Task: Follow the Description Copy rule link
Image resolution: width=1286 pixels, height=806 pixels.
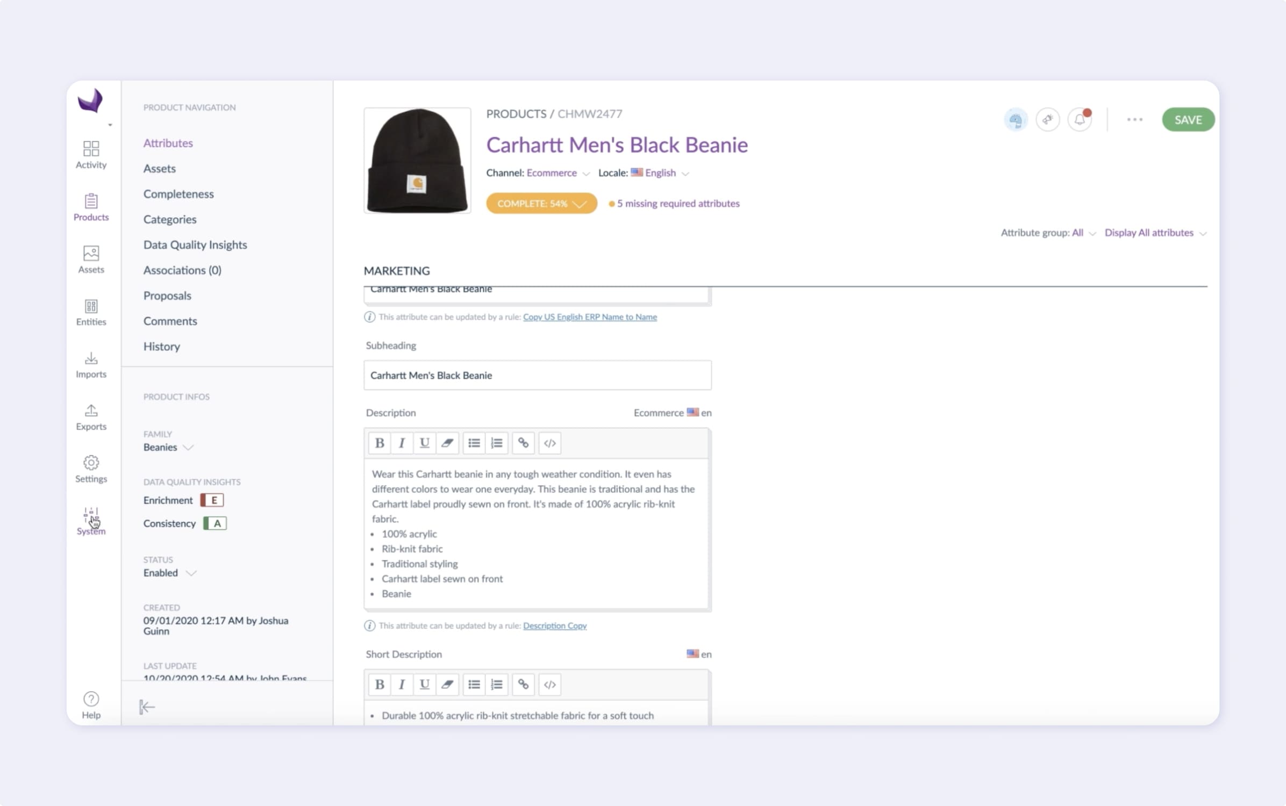Action: click(554, 625)
